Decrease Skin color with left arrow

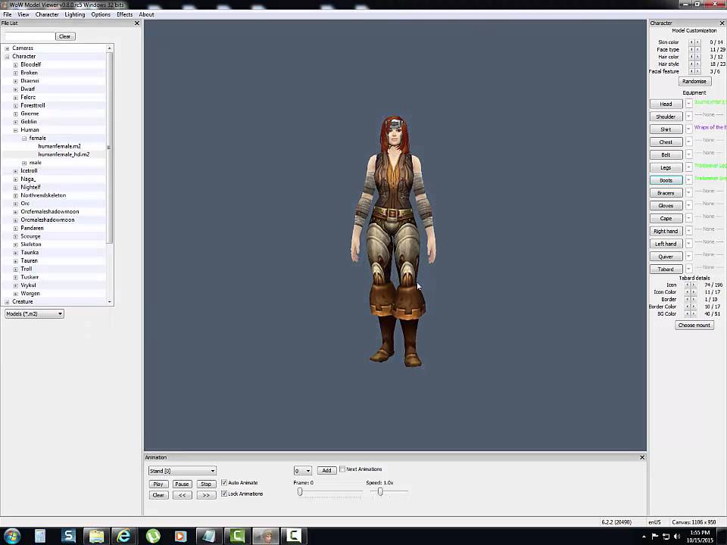point(691,42)
